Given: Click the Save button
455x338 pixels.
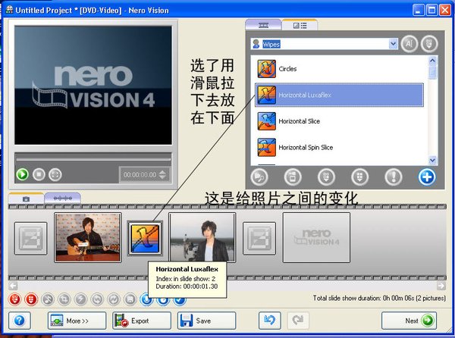Looking at the screenshot, I should [x=206, y=321].
